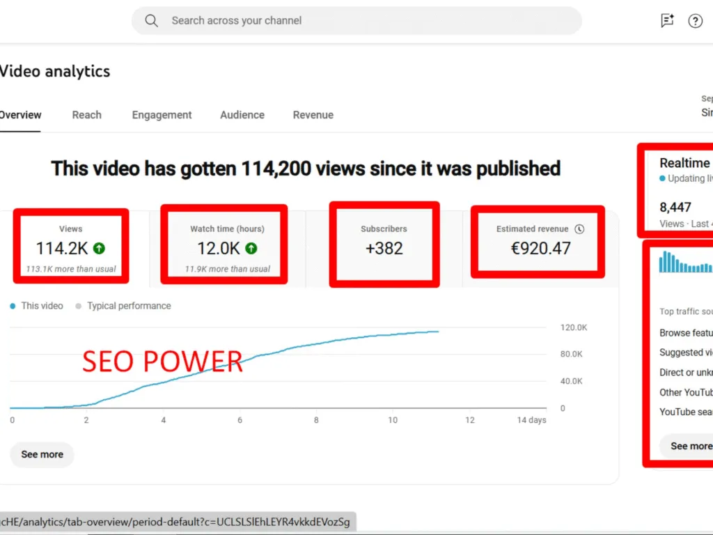Switch to the Engagement tab
The height and width of the screenshot is (535, 713).
162,115
